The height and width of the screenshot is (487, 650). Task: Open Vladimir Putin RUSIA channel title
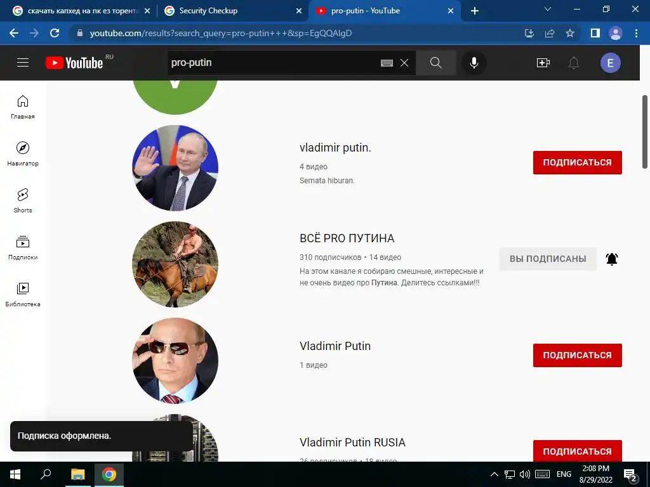point(352,442)
